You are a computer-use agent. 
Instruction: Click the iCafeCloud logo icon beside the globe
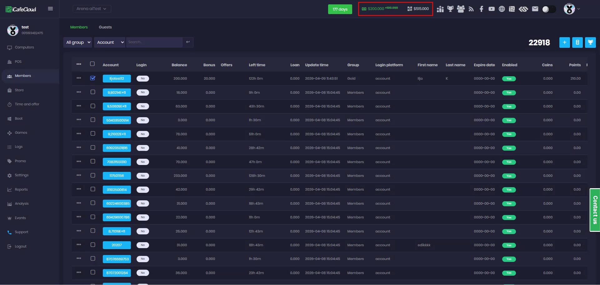512,9
